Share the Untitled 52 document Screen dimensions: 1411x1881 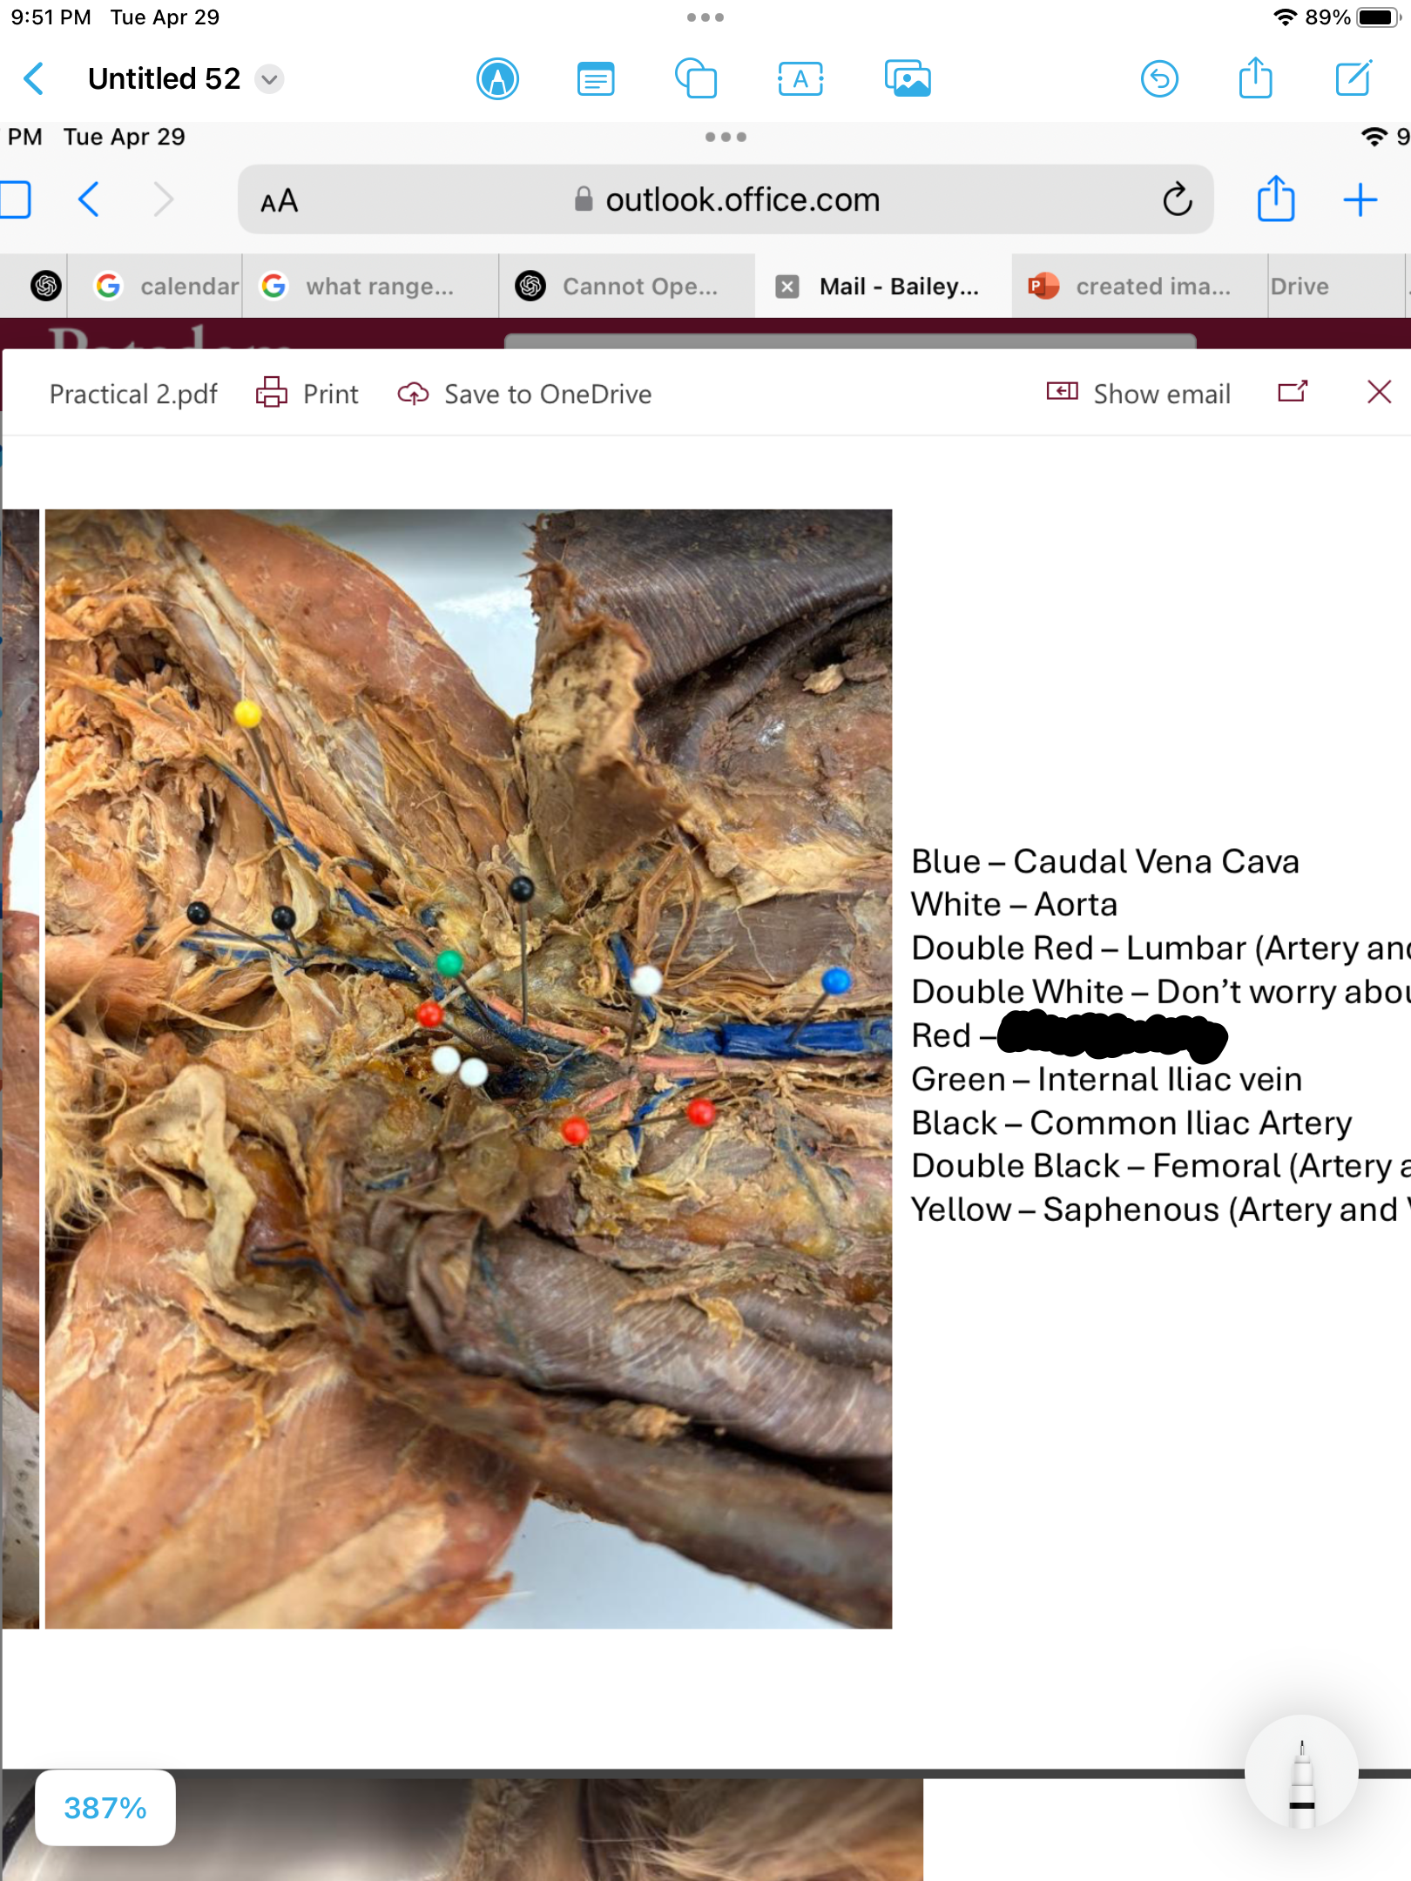tap(1255, 79)
